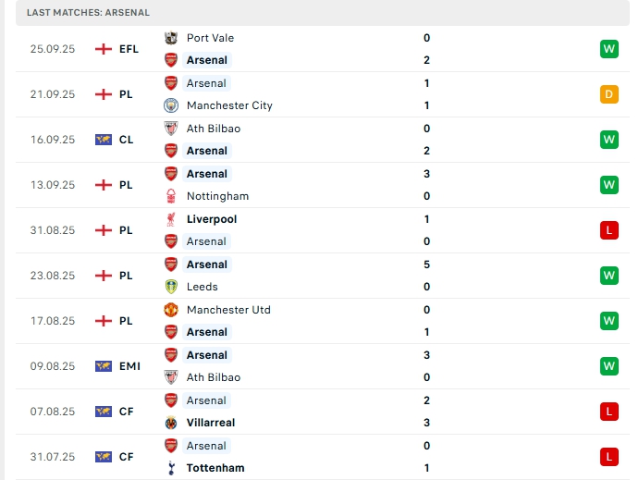Click the Port Vale club crest
The width and height of the screenshot is (639, 480).
(x=171, y=38)
